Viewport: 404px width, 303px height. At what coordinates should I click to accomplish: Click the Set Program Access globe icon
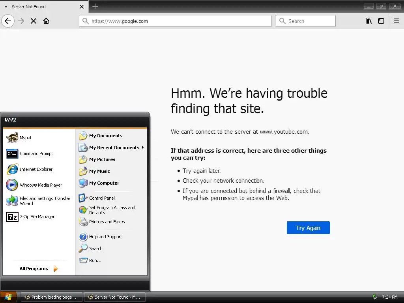coord(83,210)
